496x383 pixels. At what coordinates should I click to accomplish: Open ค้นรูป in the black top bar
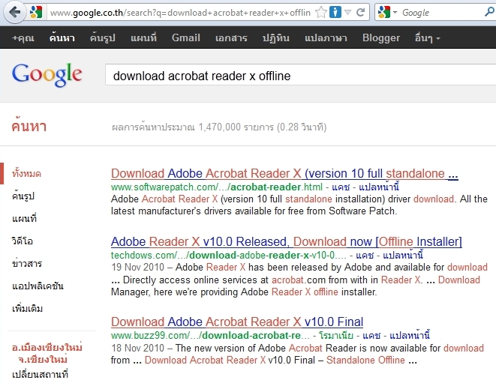pyautogui.click(x=103, y=38)
